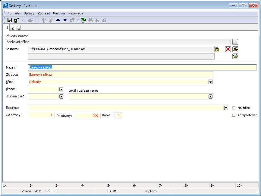Click the Undo arrow icon in toolbar
Image resolution: width=261 pixels, height=196 pixels.
(23, 20)
